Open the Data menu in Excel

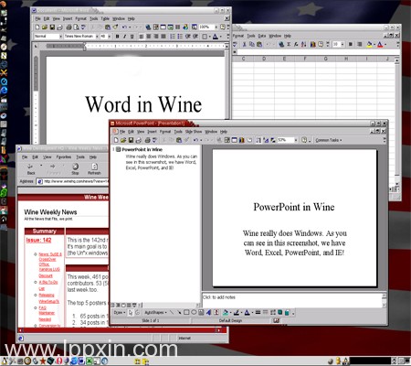[x=262, y=36]
